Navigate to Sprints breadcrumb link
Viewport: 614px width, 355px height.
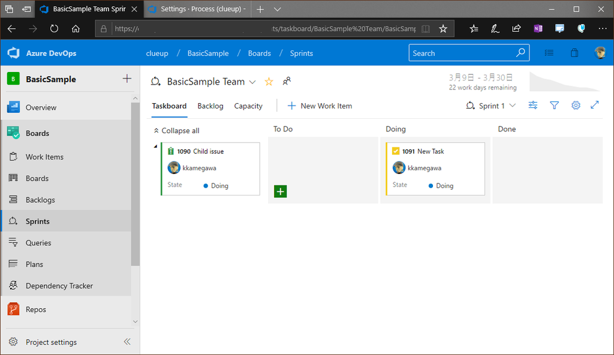pyautogui.click(x=301, y=53)
